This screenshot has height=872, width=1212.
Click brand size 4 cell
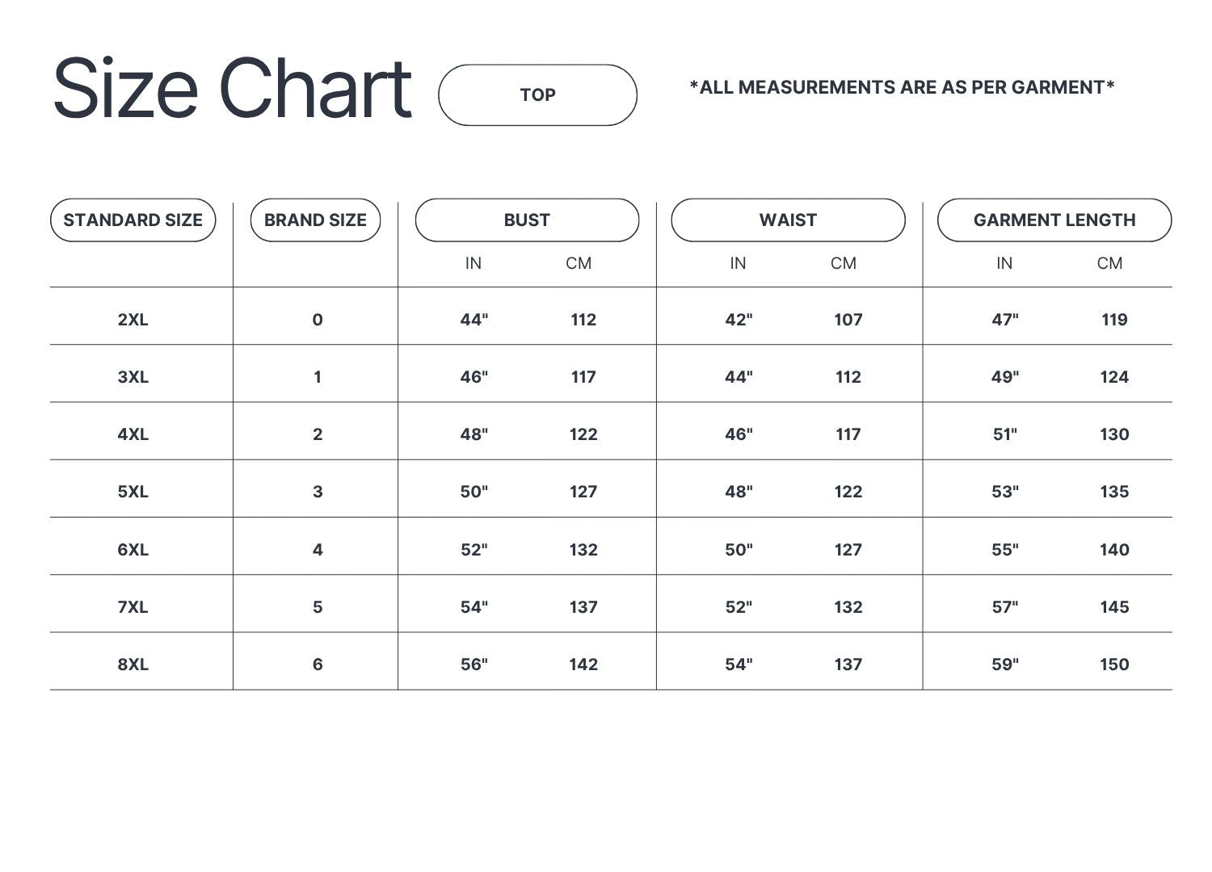[x=318, y=550]
